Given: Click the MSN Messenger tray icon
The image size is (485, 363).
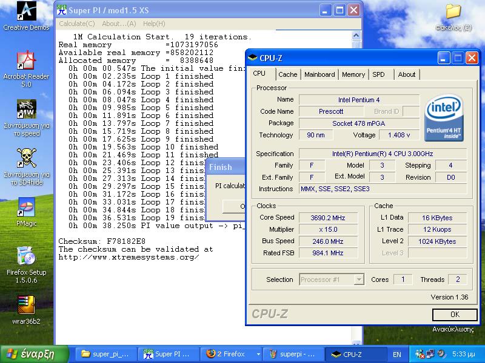Looking at the screenshot, I should coord(420,354).
